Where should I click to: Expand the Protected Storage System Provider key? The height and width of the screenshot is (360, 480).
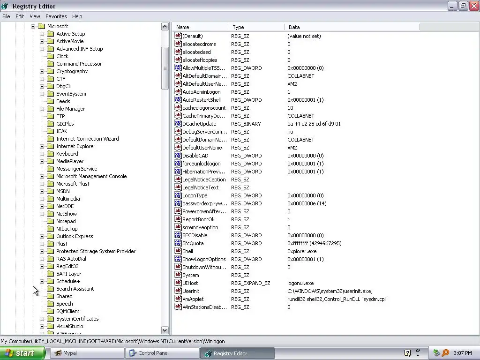[42, 251]
